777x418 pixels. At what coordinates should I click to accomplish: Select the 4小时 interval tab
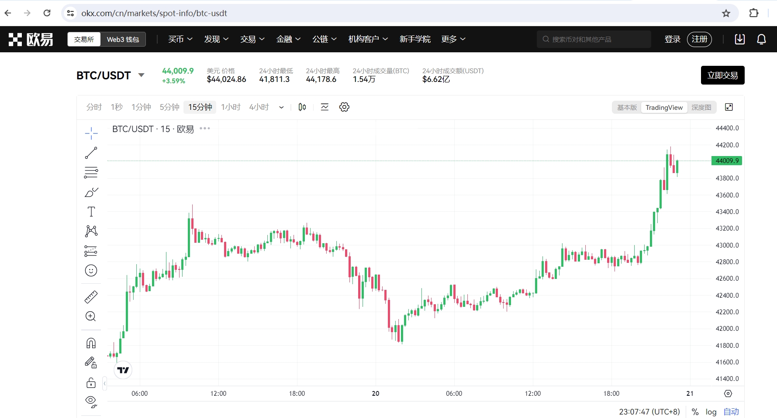(x=259, y=107)
